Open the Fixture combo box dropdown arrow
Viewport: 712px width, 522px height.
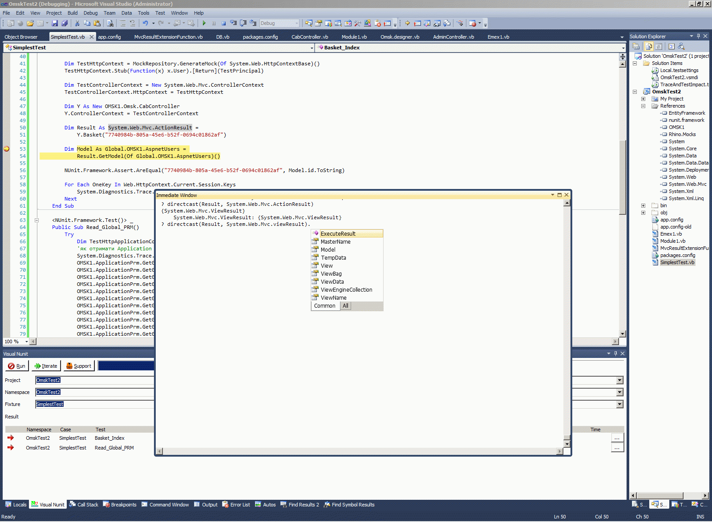(620, 404)
